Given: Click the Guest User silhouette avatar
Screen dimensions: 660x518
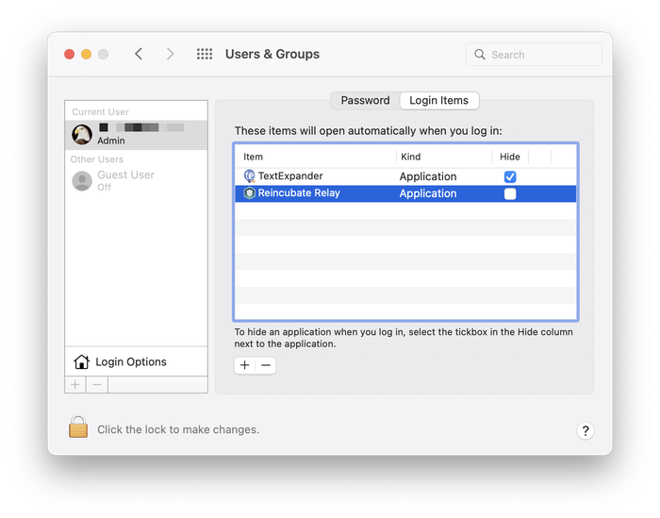Looking at the screenshot, I should (x=82, y=181).
